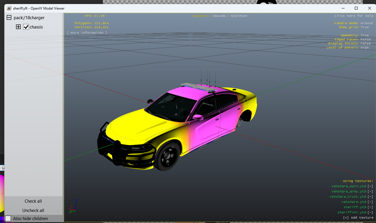Click the XYZ axis orientation gizmo
376x223 pixels.
74,206
